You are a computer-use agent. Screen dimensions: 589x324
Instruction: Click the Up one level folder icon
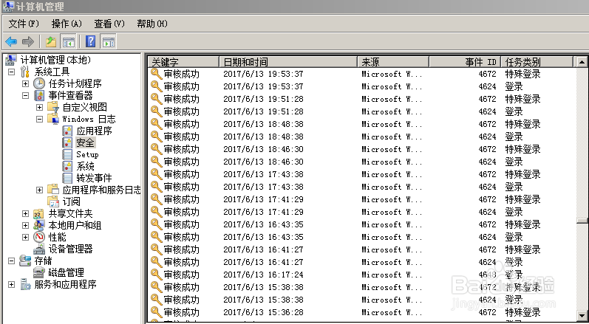click(51, 41)
